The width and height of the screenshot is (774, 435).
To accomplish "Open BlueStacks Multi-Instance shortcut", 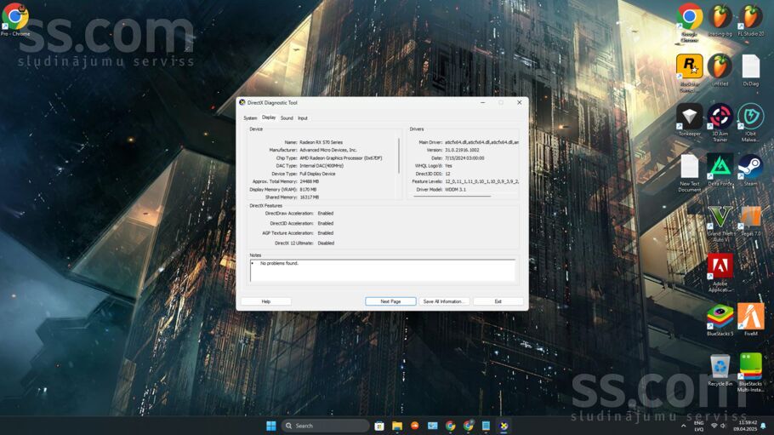I will click(x=751, y=372).
